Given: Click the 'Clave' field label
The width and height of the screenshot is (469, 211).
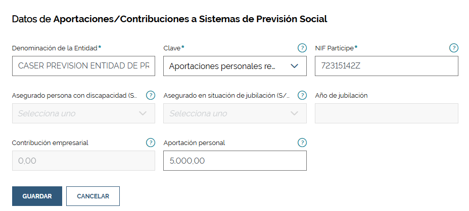Looking at the screenshot, I should (x=172, y=48).
